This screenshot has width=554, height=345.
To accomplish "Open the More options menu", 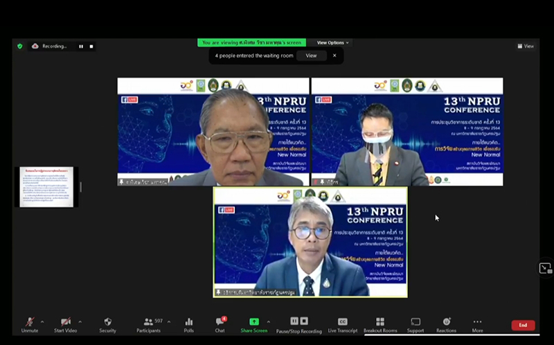I will pyautogui.click(x=477, y=325).
